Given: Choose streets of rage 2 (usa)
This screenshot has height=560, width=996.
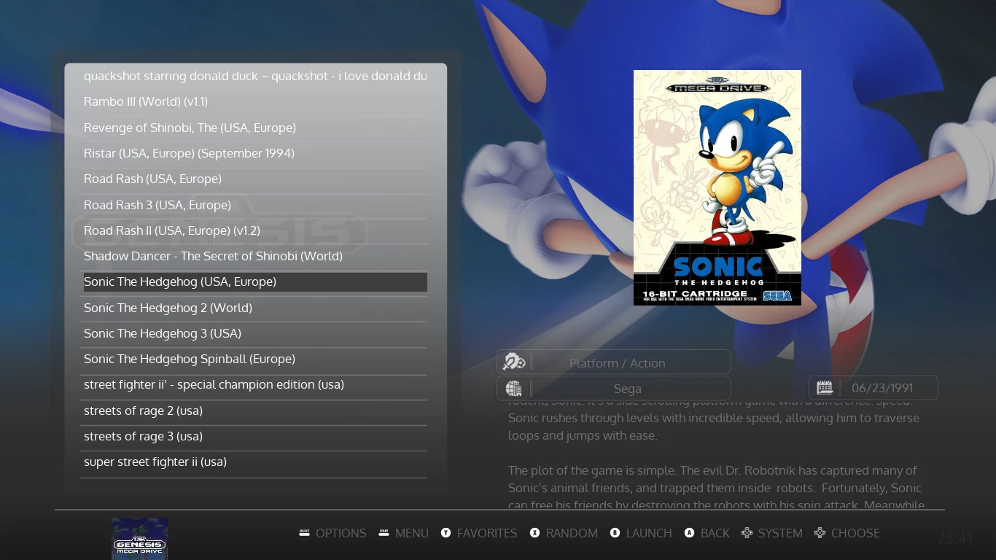Looking at the screenshot, I should point(143,411).
